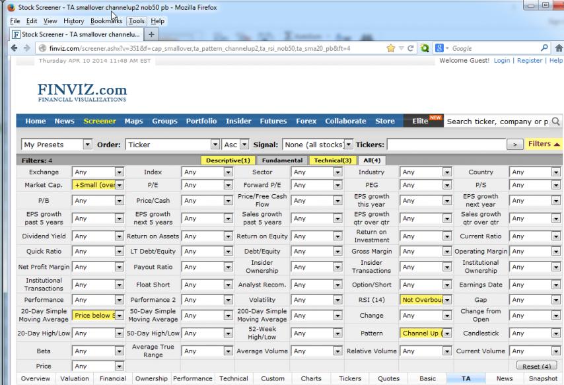Click the tickers submit arrow button

(514, 145)
